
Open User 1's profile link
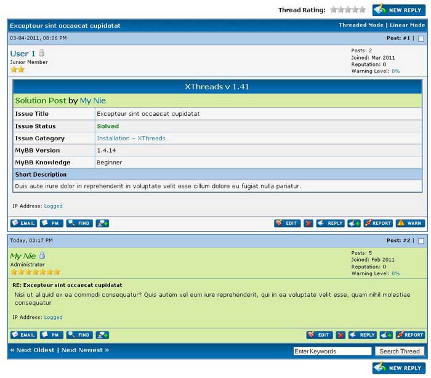23,54
